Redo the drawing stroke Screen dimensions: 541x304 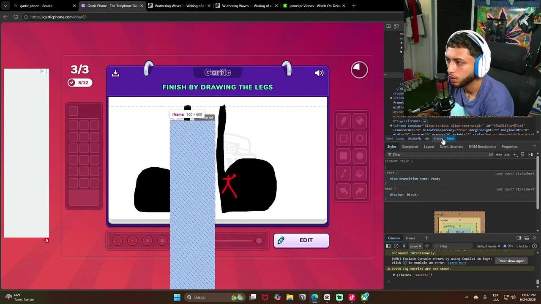click(x=360, y=191)
